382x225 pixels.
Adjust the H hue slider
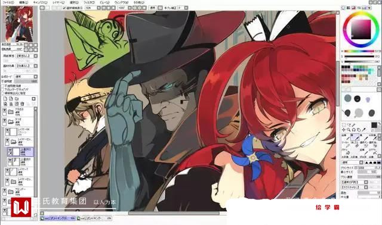[359, 51]
